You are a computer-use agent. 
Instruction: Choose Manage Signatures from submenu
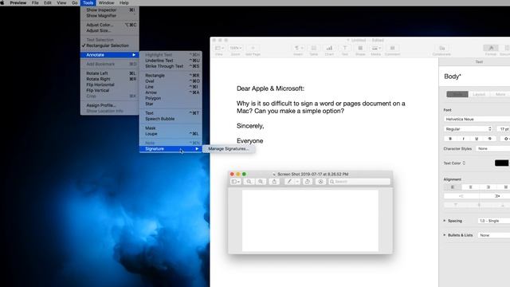229,149
